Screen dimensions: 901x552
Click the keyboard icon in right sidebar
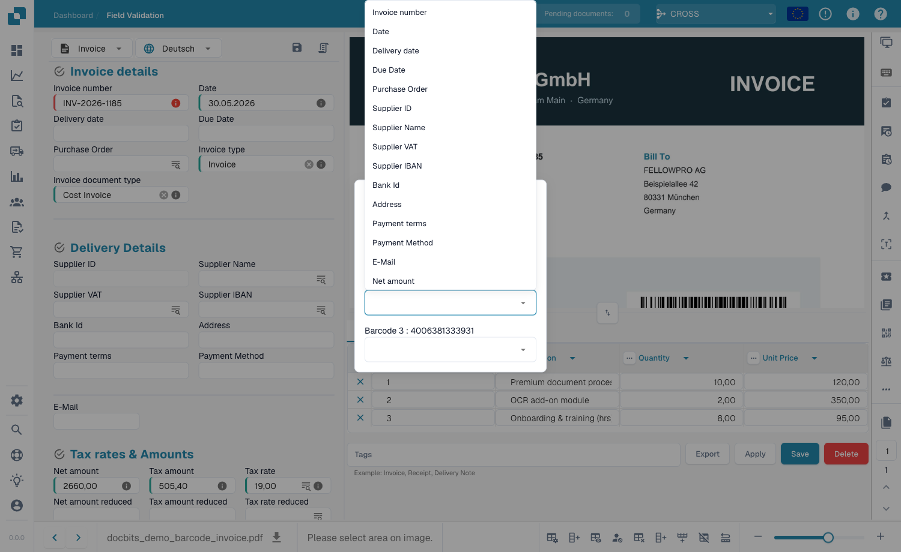coord(886,73)
